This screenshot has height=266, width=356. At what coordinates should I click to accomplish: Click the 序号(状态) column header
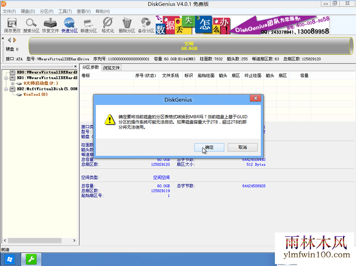tap(146, 75)
